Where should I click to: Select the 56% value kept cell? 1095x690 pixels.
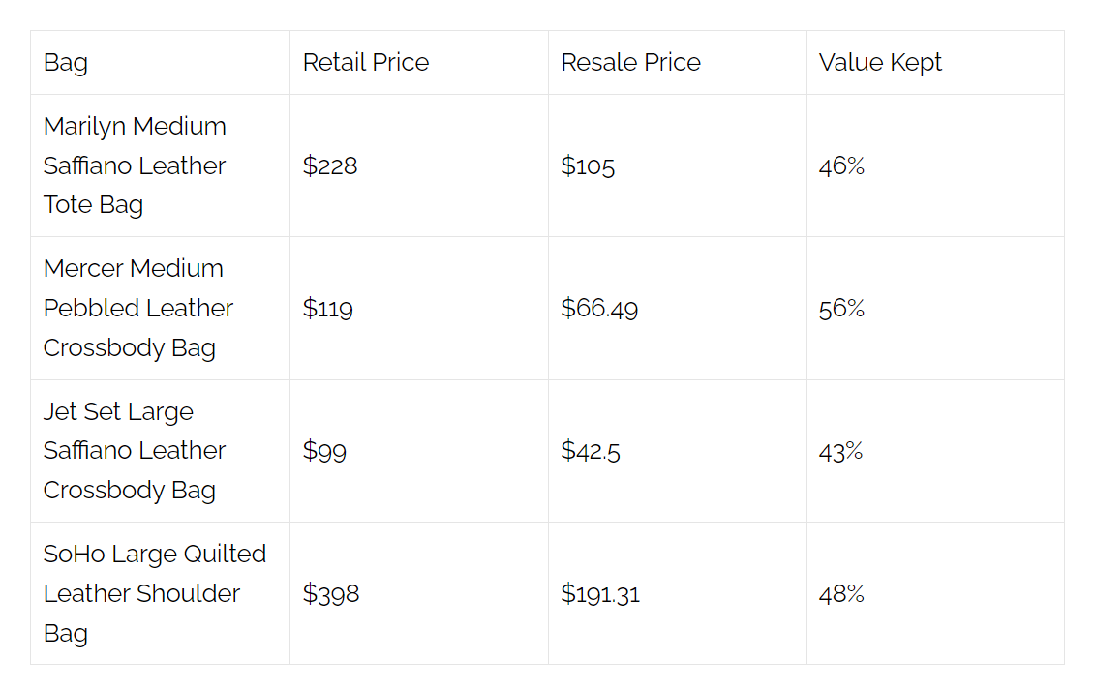841,309
